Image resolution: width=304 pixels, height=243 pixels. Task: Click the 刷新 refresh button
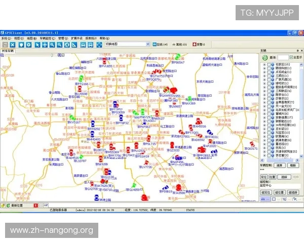coord(293,165)
